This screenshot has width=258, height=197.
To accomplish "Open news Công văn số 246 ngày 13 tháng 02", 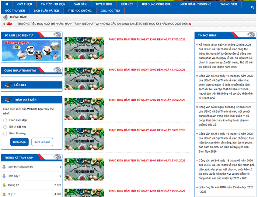I will (x=226, y=169).
